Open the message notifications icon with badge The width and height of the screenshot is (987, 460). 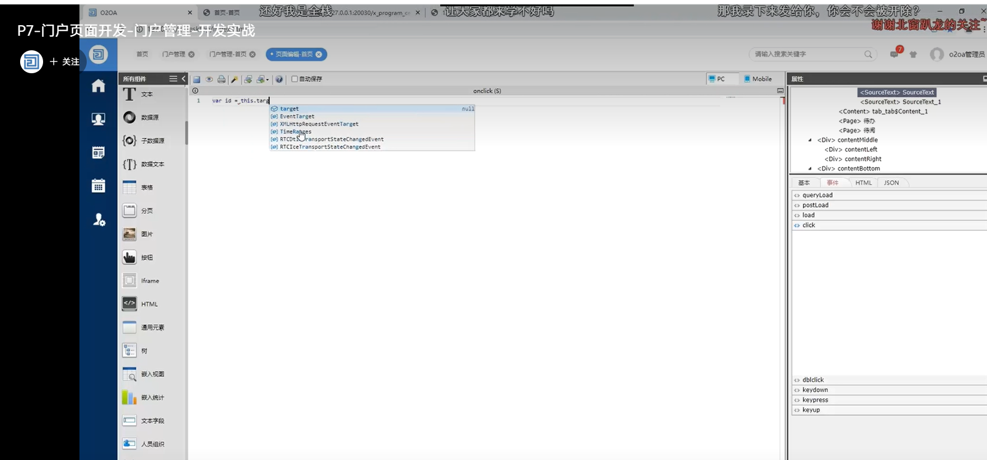pos(895,54)
